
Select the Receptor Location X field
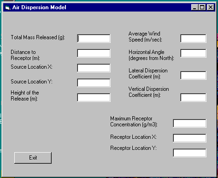click(189, 138)
